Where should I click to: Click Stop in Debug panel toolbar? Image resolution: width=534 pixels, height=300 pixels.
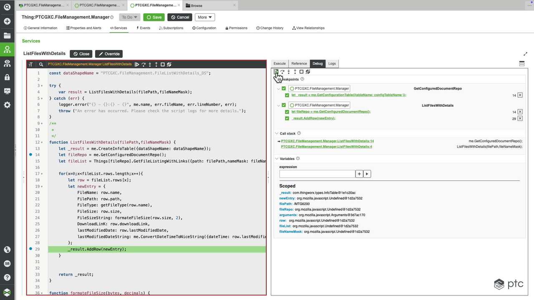pos(302,72)
